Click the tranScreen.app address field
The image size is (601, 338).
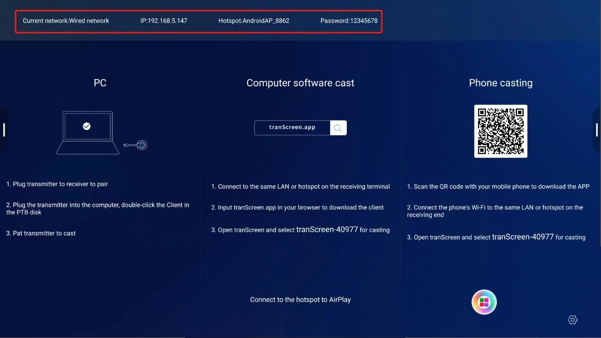[292, 128]
